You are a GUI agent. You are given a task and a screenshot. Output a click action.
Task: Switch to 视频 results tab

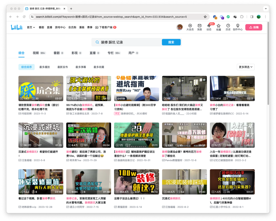click(x=36, y=53)
